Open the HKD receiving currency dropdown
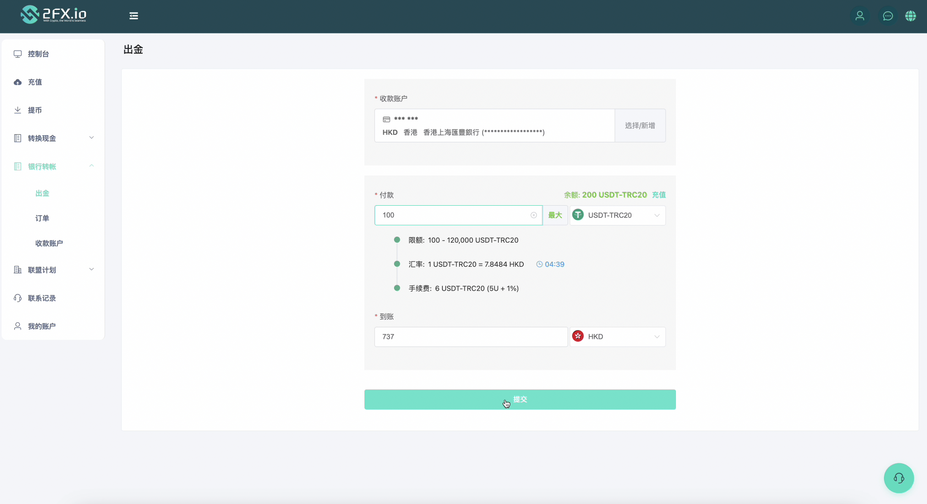This screenshot has height=504, width=927. click(x=617, y=337)
